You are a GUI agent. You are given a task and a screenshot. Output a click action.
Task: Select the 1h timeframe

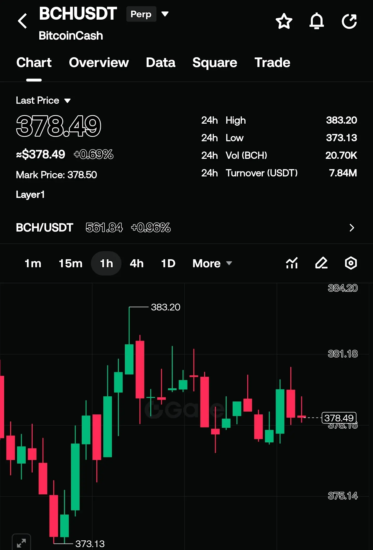pyautogui.click(x=106, y=263)
